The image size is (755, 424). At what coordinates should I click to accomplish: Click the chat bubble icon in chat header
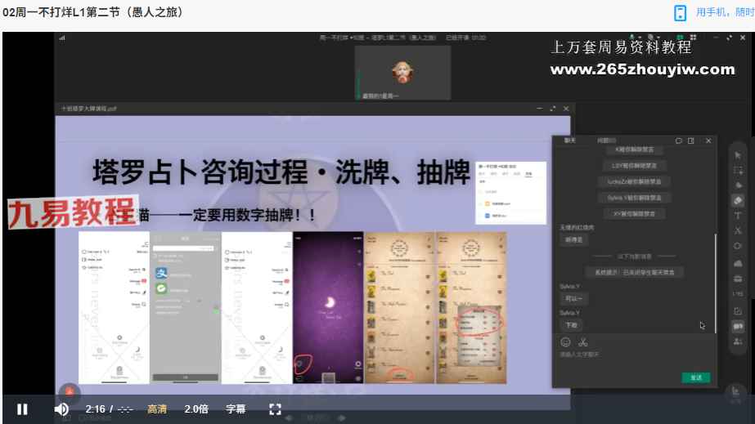click(678, 141)
